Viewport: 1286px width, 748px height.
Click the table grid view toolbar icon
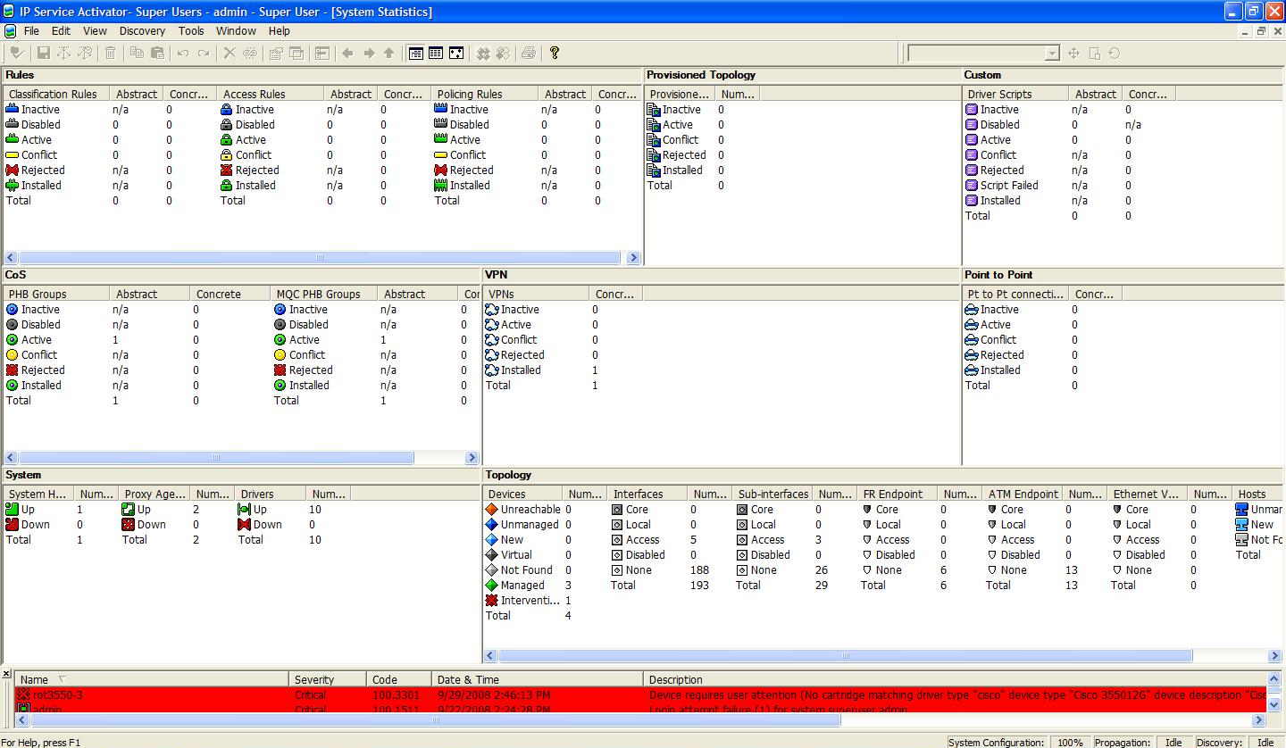(436, 54)
